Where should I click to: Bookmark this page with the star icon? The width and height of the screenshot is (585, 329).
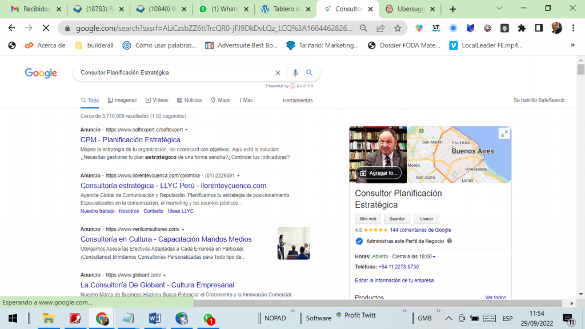tap(398, 28)
